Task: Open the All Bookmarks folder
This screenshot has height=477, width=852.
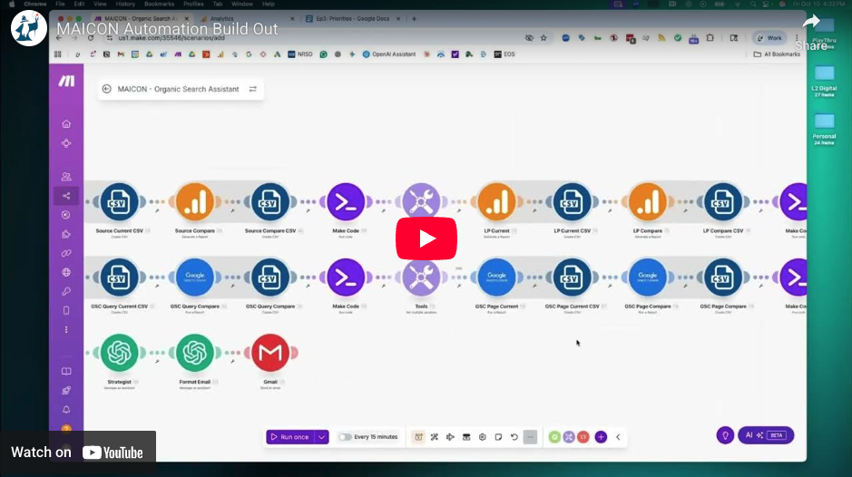Action: click(777, 54)
